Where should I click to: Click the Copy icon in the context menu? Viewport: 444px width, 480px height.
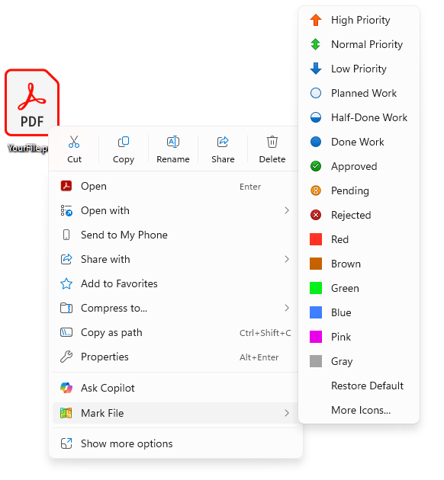pos(124,142)
